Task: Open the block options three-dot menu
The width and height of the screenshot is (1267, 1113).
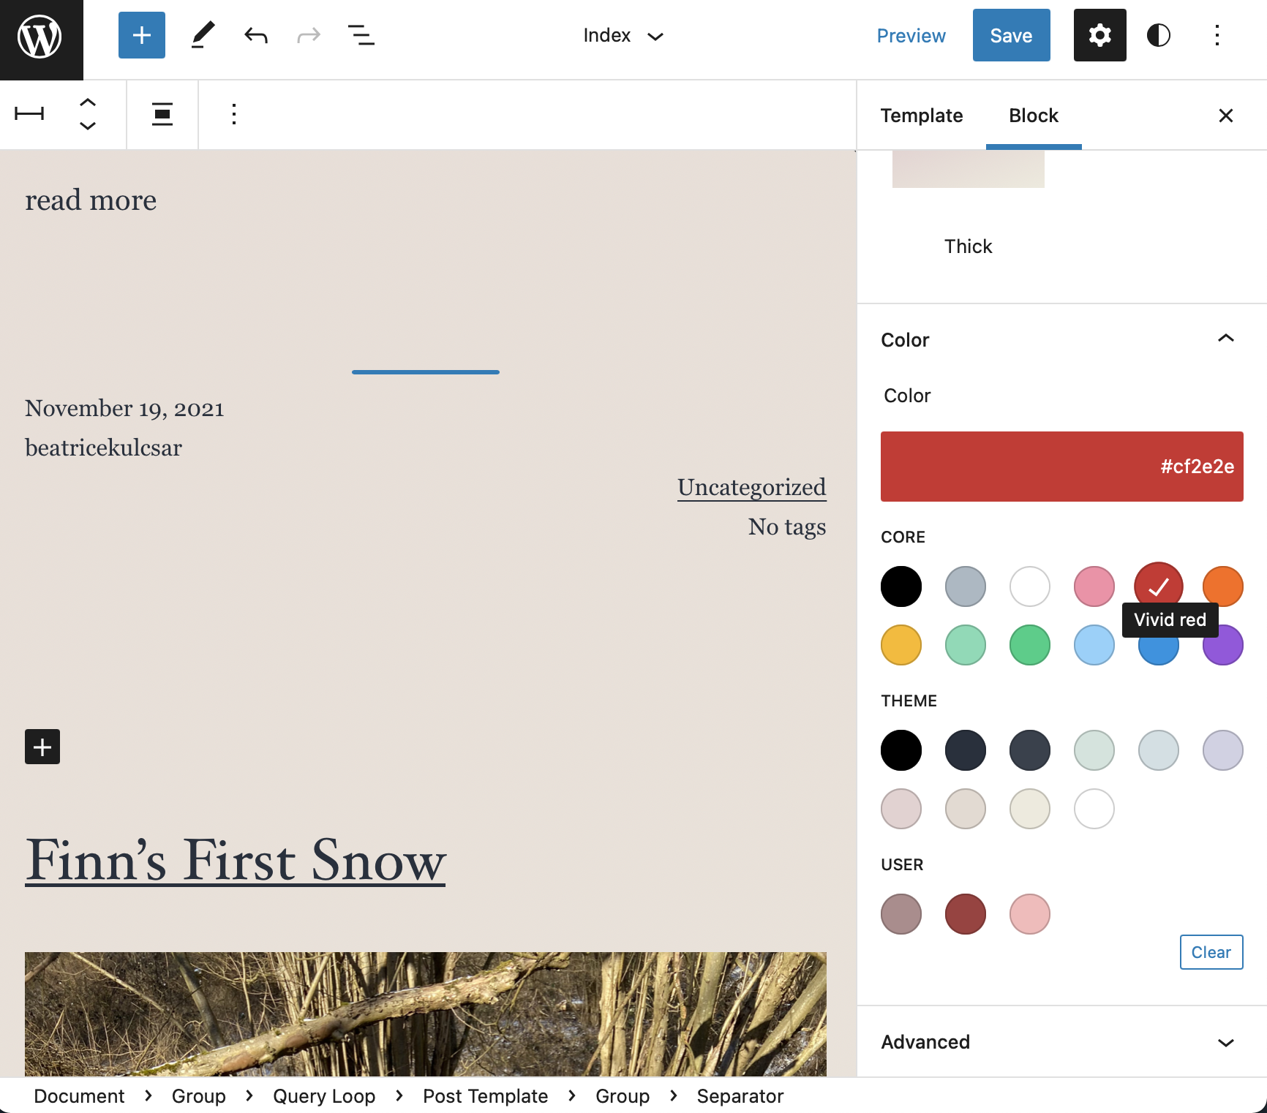Action: [233, 115]
